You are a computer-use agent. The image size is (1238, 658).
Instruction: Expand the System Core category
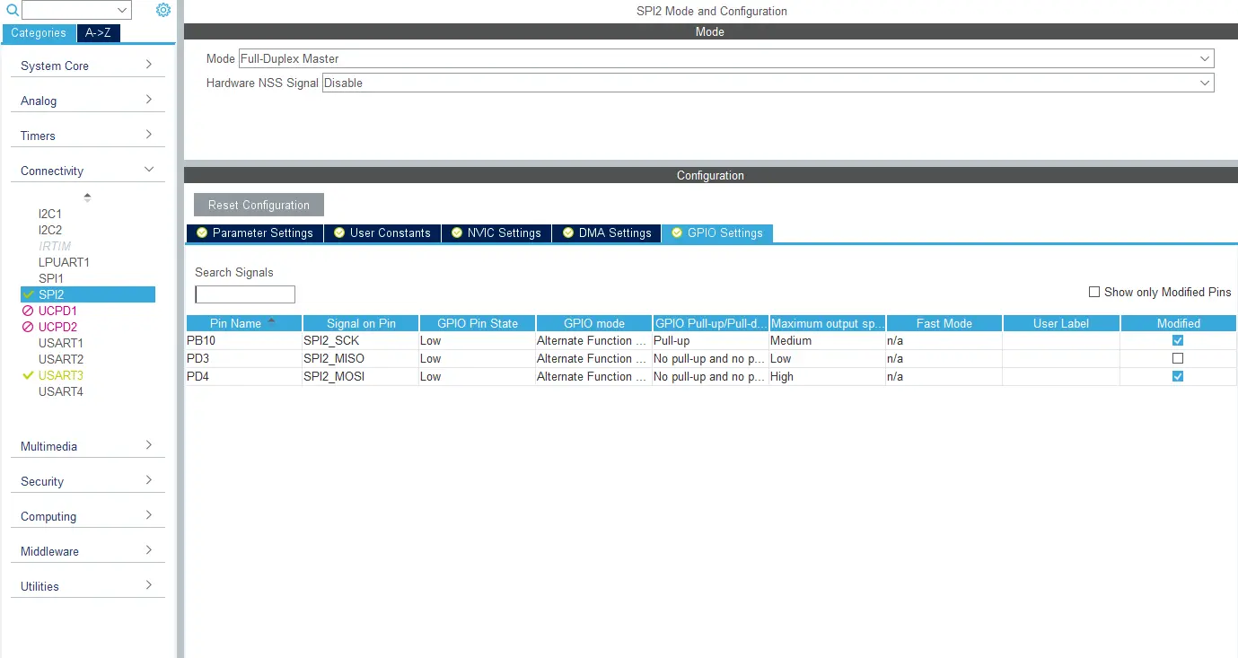[87, 66]
